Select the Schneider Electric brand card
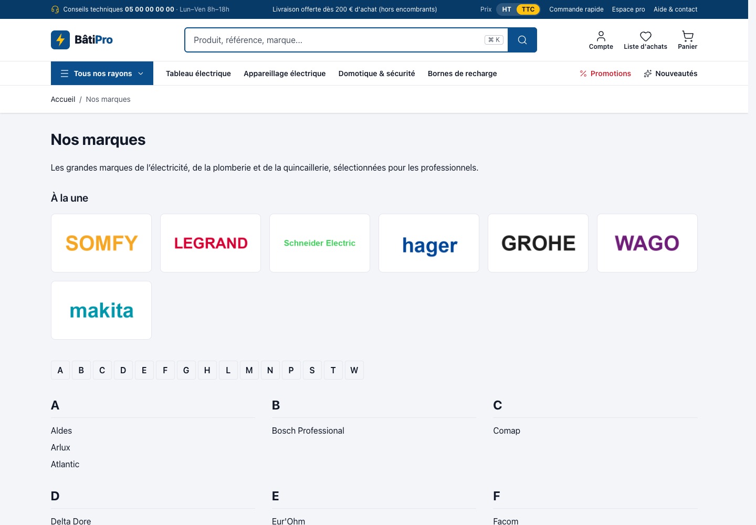 [320, 243]
